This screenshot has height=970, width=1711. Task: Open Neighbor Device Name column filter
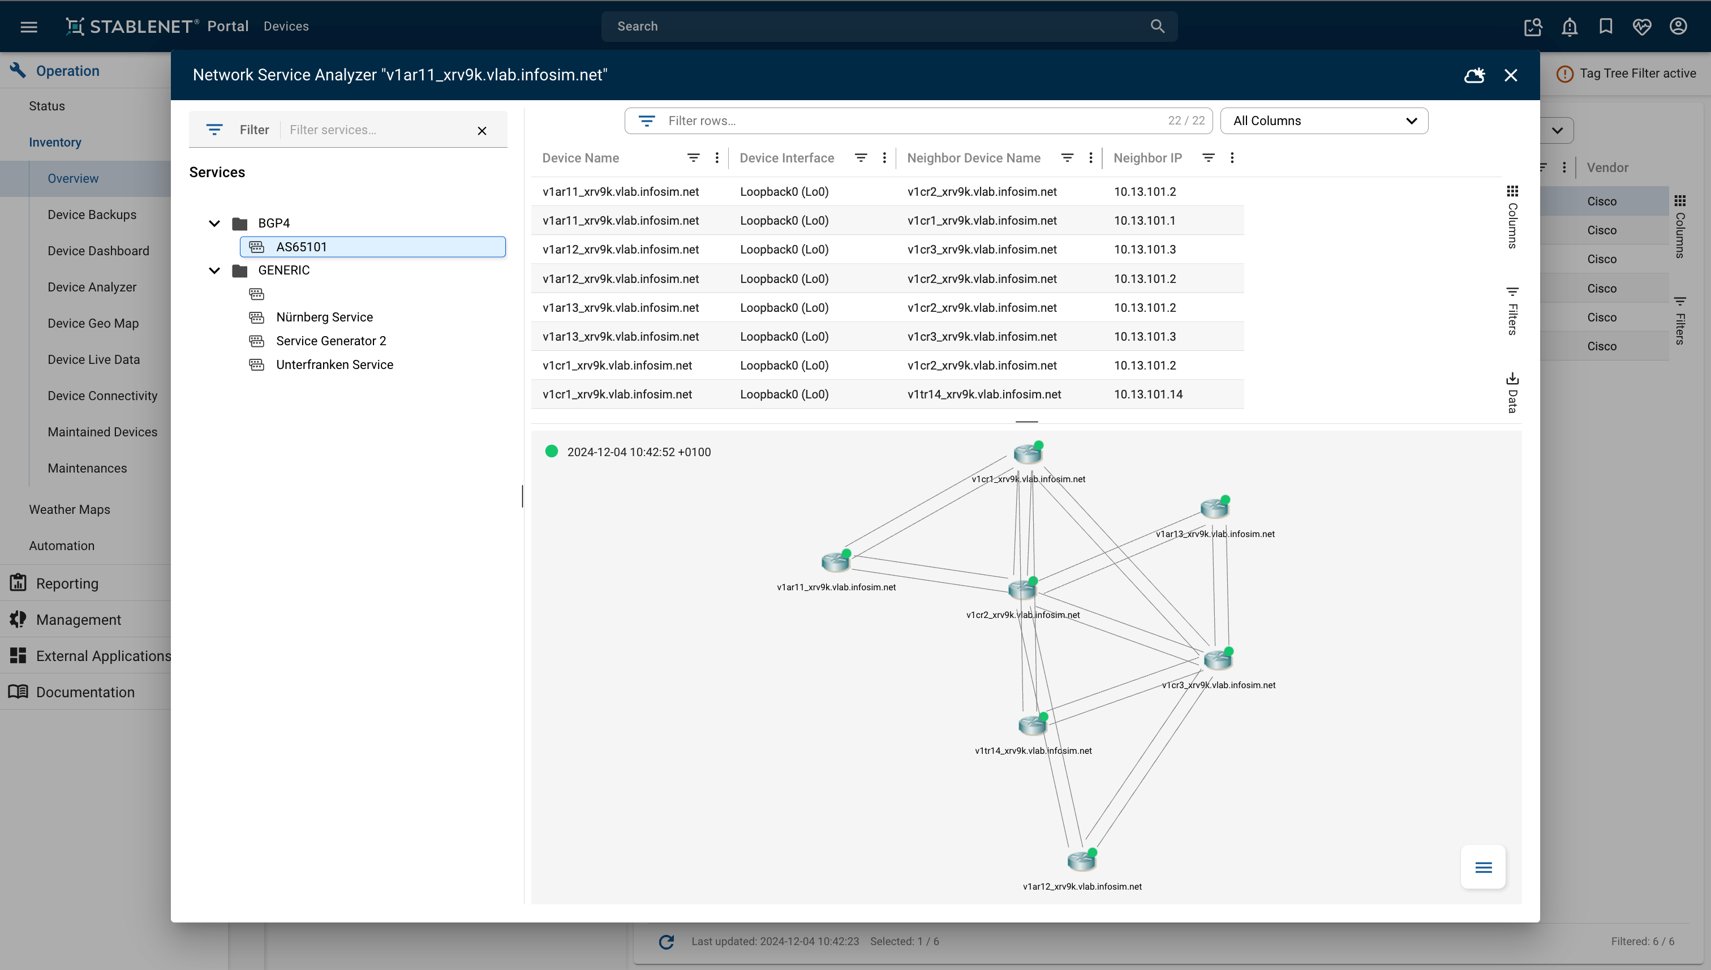1067,158
